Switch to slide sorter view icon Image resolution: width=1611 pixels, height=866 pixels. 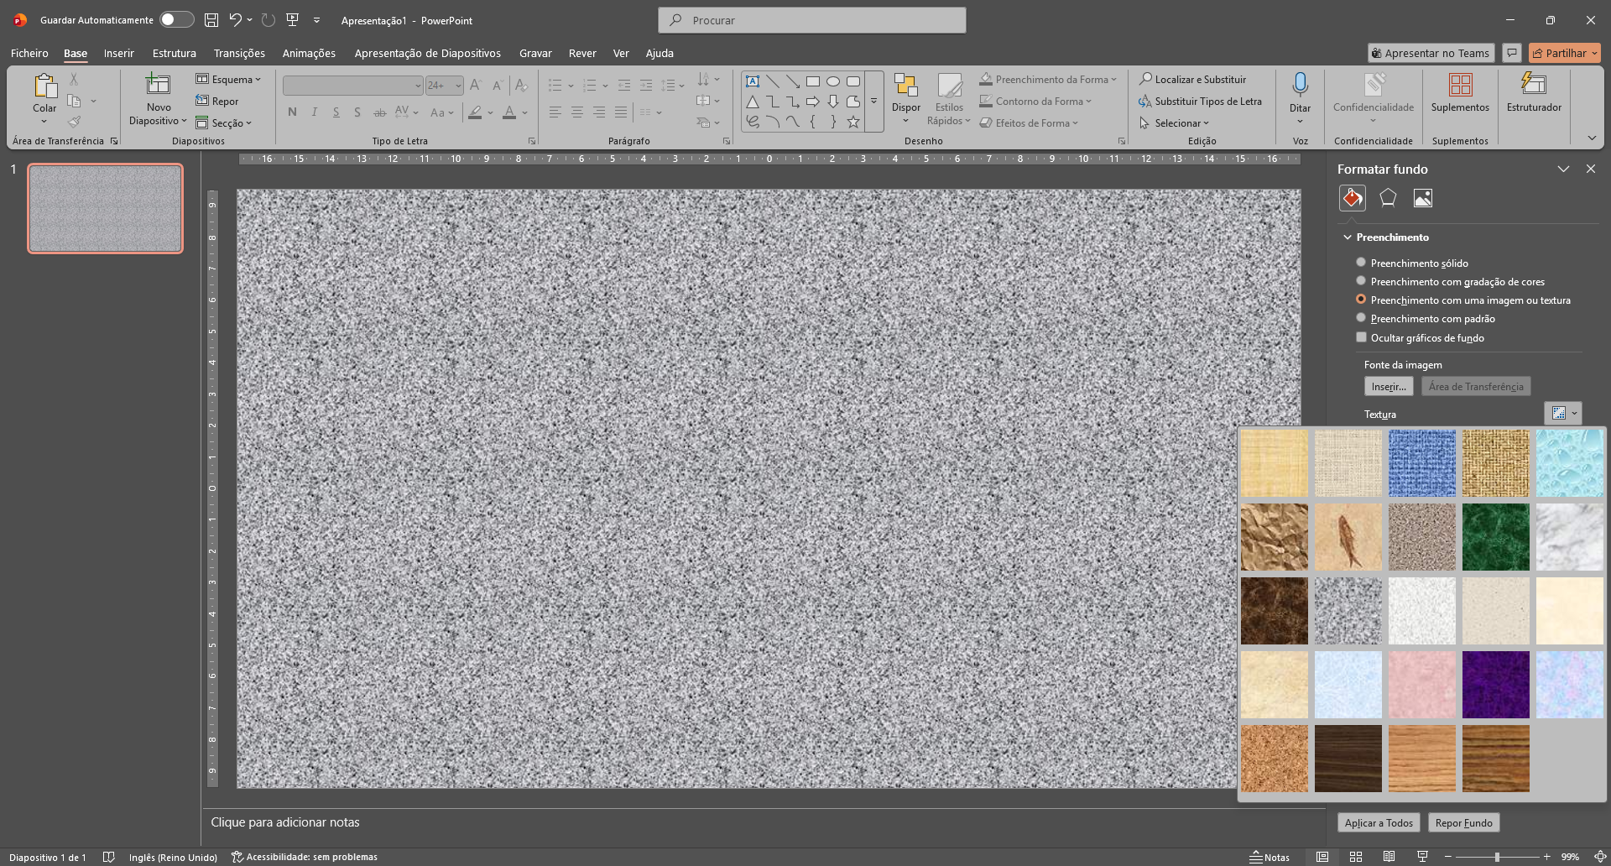click(1355, 857)
